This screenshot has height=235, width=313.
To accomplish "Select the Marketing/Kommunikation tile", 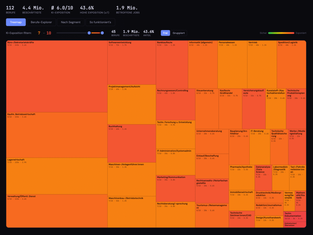I will [175, 188].
